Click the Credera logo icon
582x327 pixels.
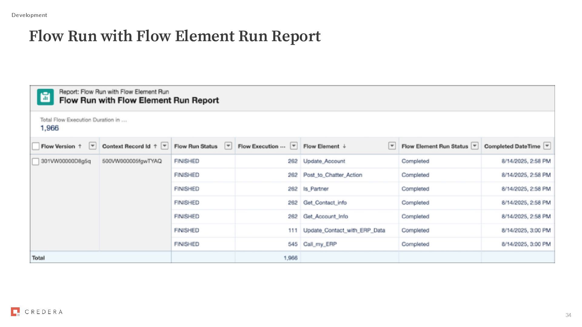(15, 312)
